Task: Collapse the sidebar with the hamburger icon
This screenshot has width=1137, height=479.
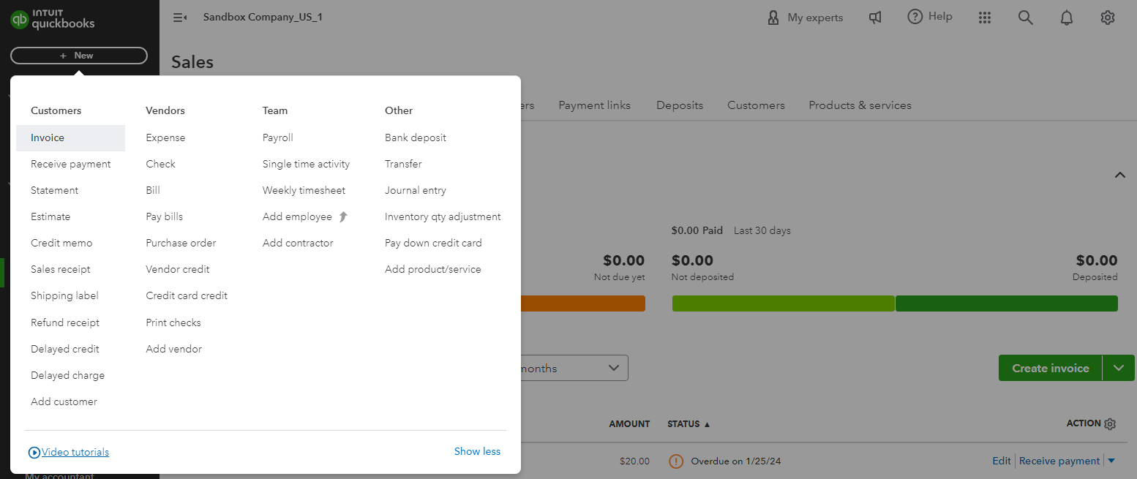Action: [180, 17]
